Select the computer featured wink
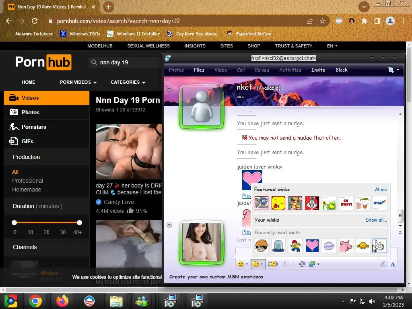Viewport: 412px width, 309px height. (x=262, y=203)
